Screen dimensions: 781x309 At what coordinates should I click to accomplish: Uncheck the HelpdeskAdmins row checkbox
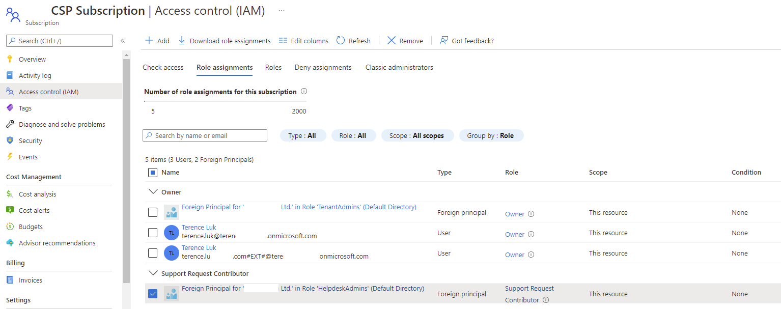tap(153, 294)
